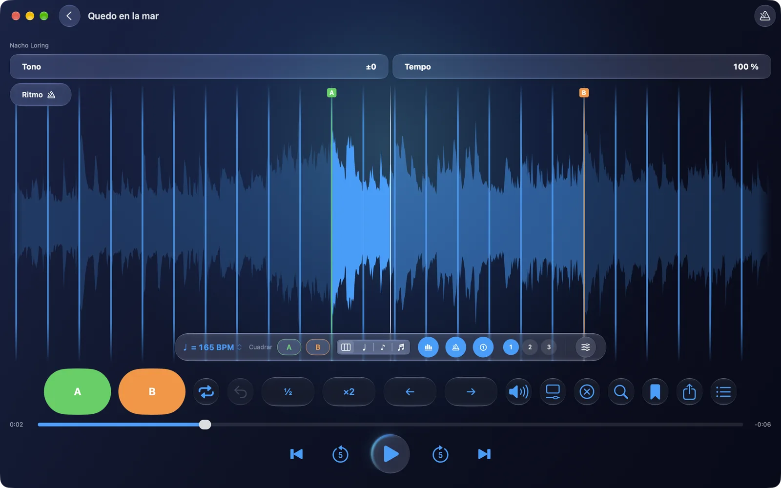
Task: Open the list view icon
Action: click(723, 392)
